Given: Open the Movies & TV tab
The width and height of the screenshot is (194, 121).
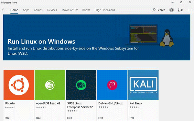Looking at the screenshot, I should coord(70,10).
